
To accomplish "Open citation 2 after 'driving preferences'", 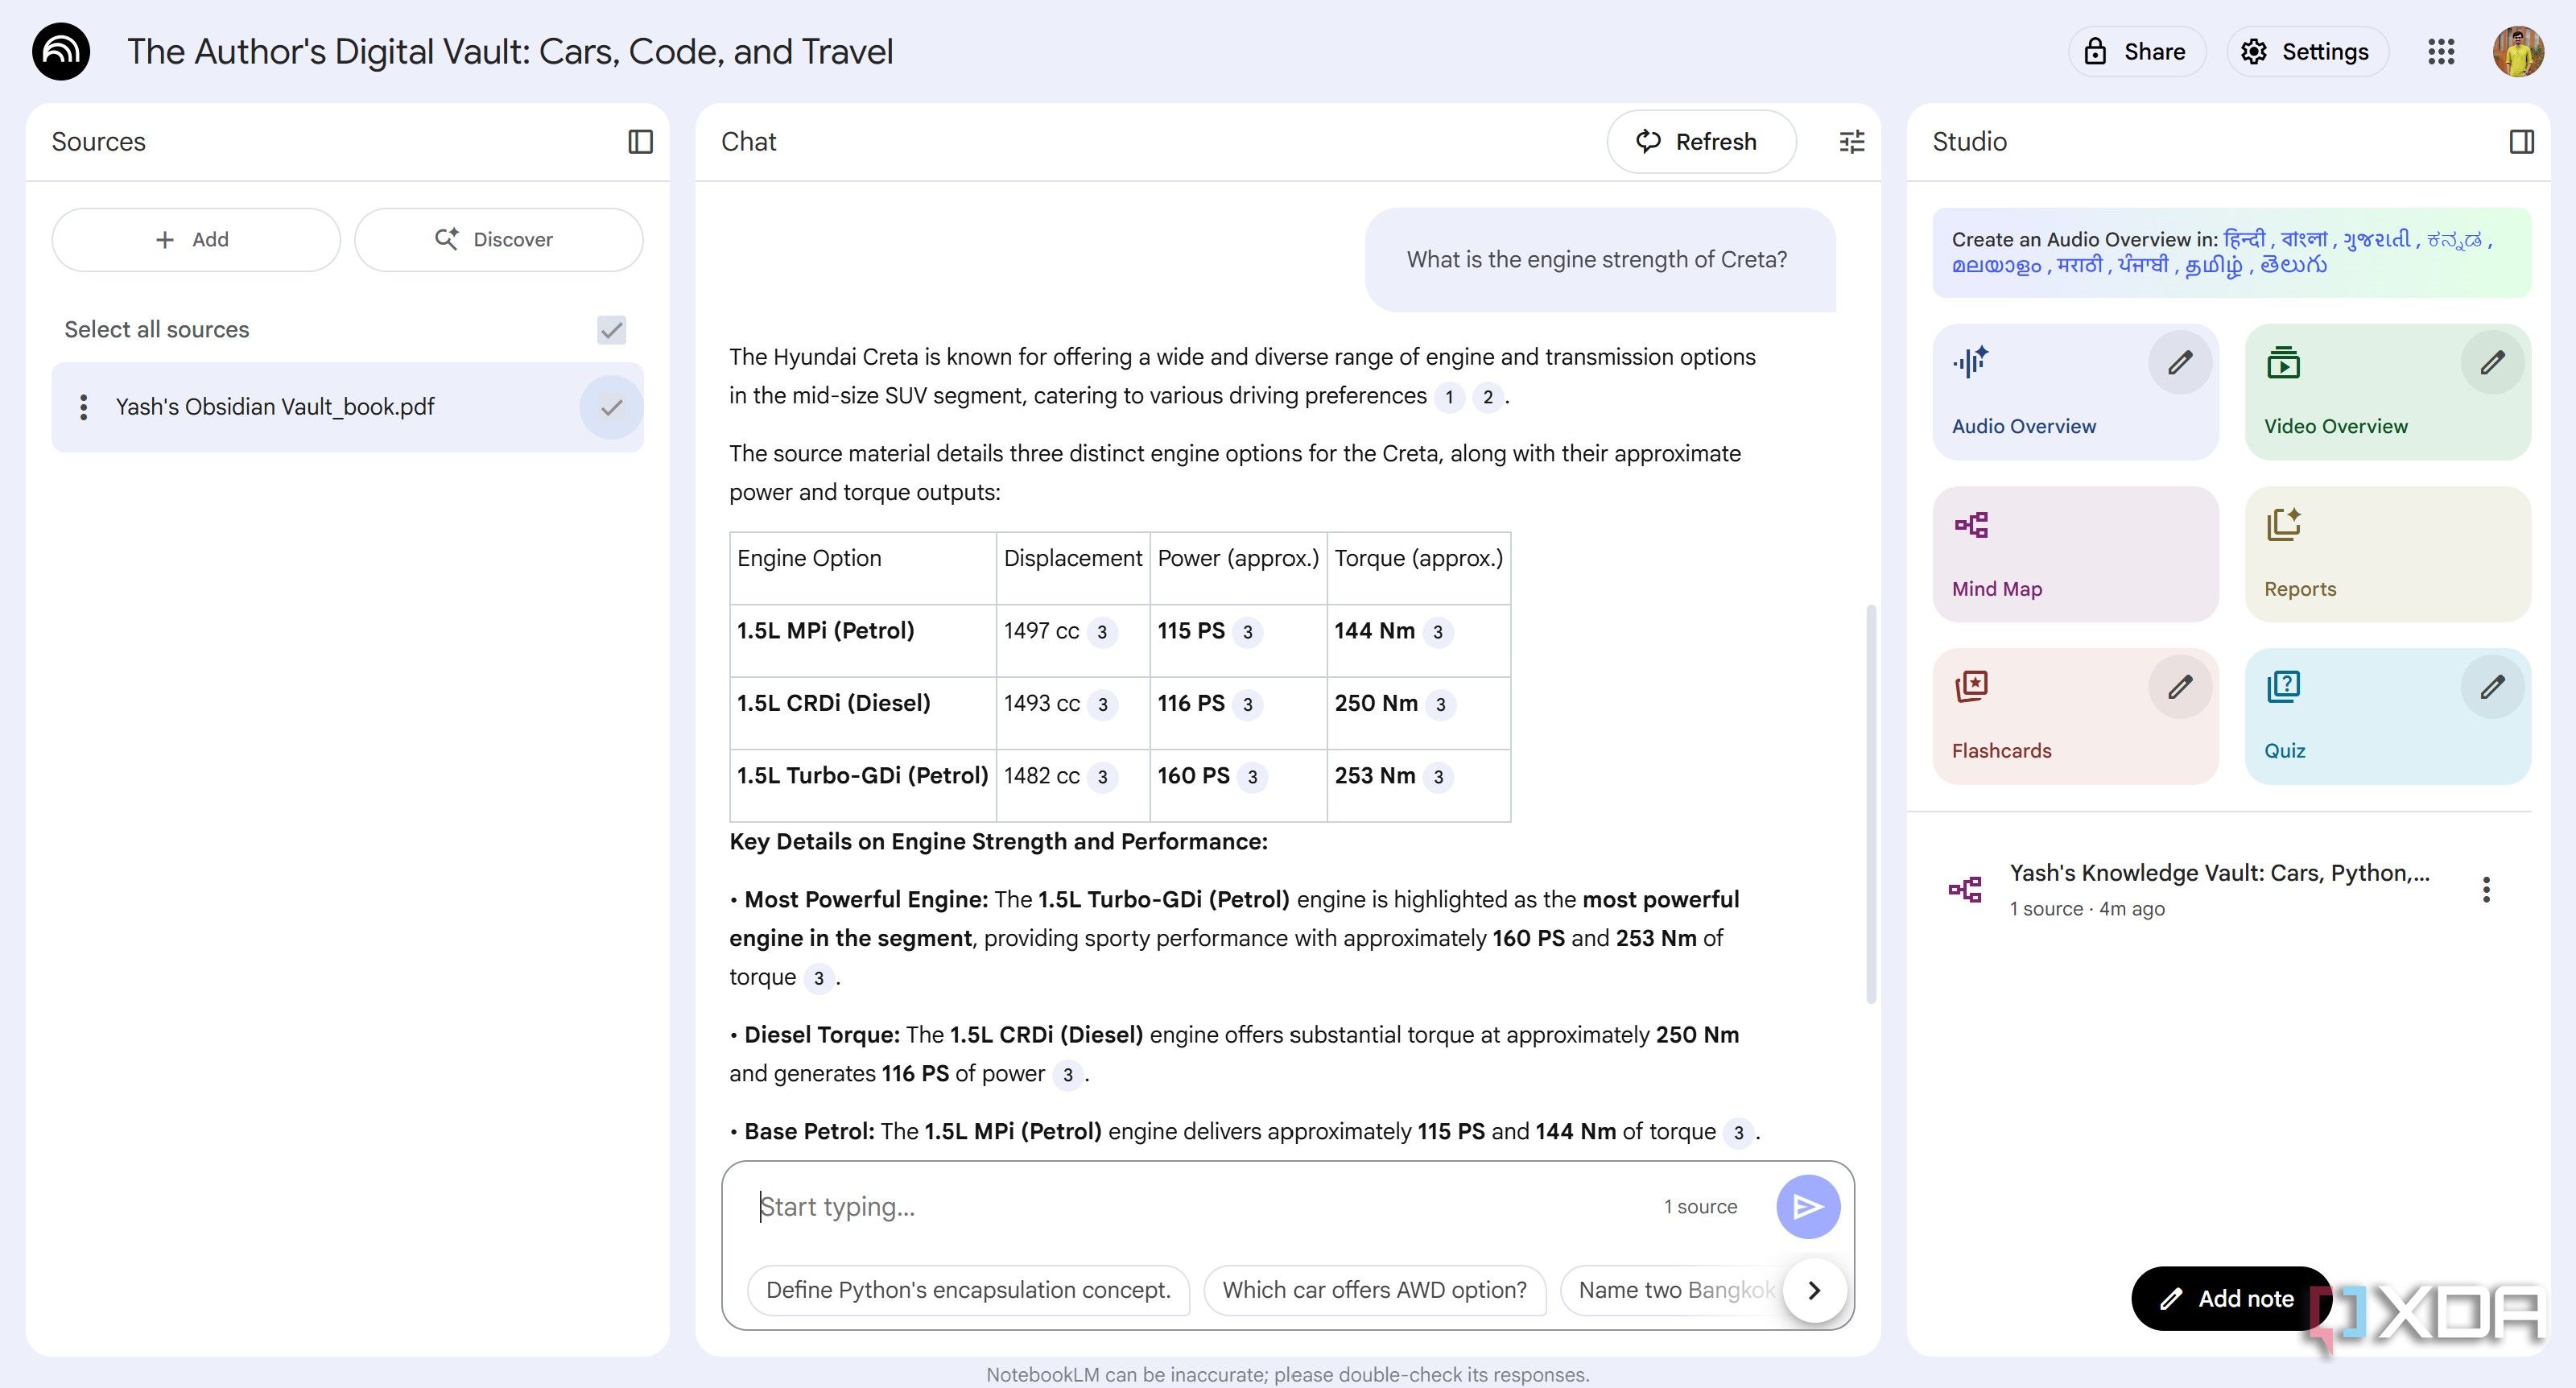I will click(1487, 397).
